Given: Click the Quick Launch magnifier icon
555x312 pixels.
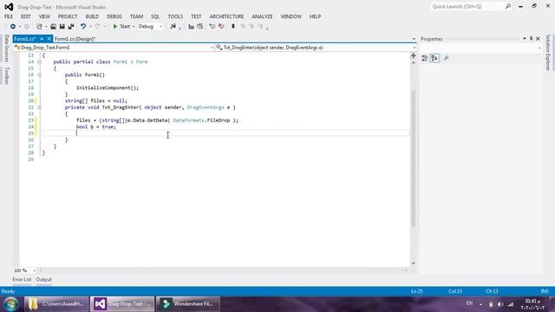Looking at the screenshot, I should 508,6.
